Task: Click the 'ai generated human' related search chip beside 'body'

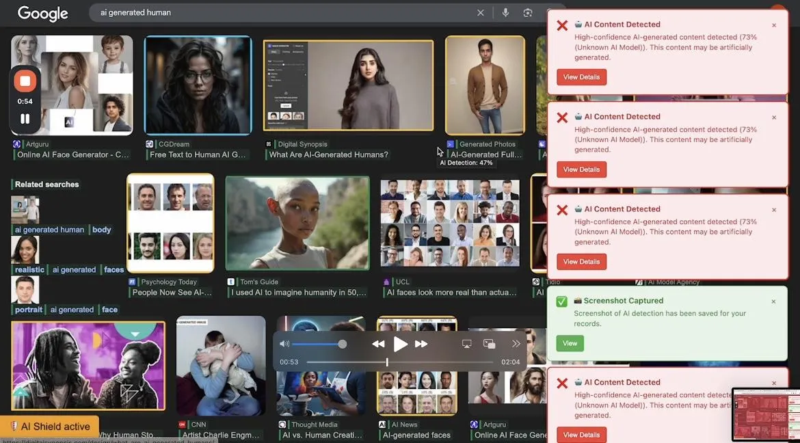Action: tap(49, 230)
